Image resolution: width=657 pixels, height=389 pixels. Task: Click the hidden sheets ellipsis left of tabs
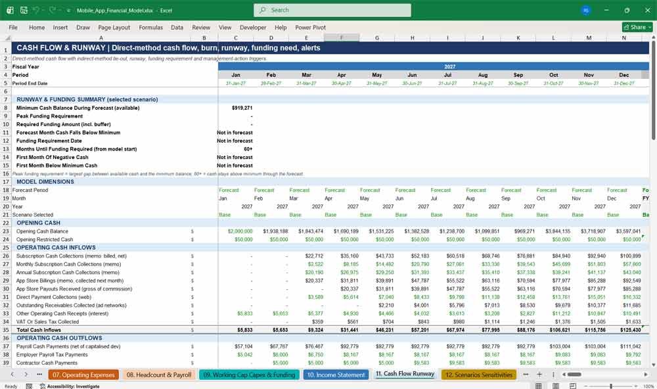39,375
